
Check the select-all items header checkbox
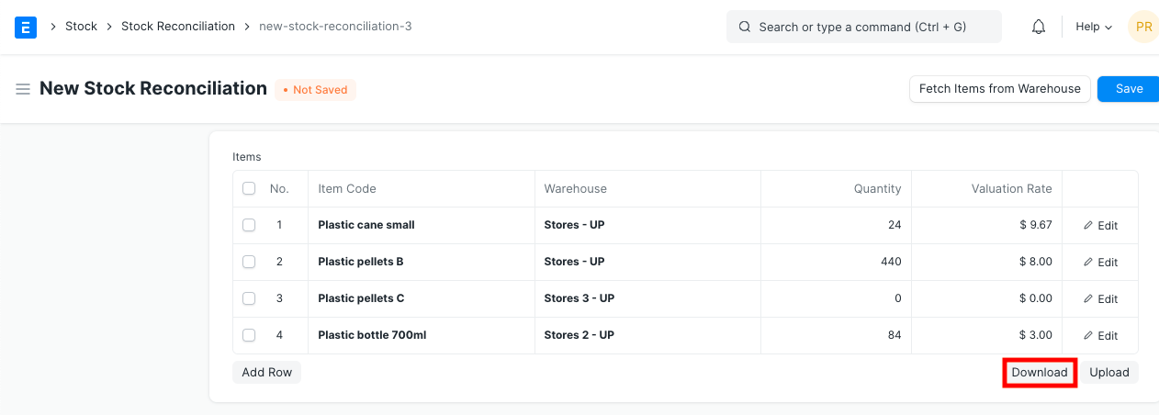pyautogui.click(x=249, y=188)
